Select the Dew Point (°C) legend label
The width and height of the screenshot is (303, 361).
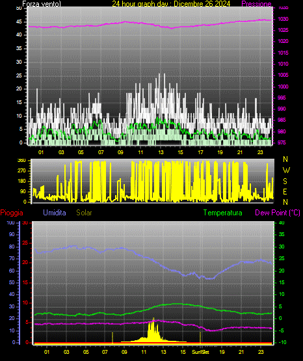click(278, 213)
